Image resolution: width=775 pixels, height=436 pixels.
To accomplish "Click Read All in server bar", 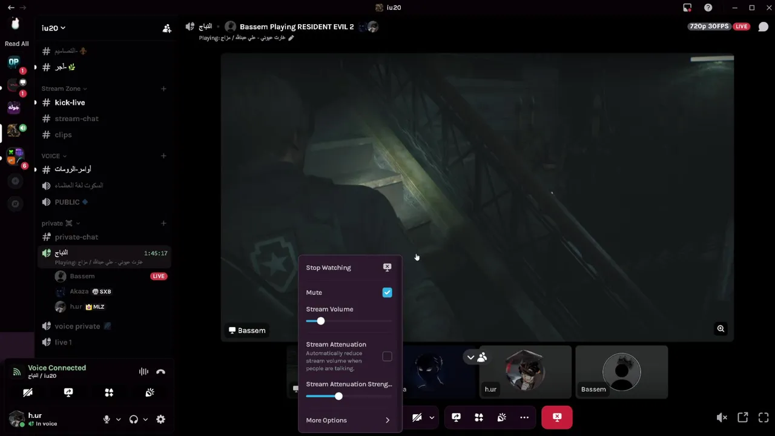I will (16, 44).
